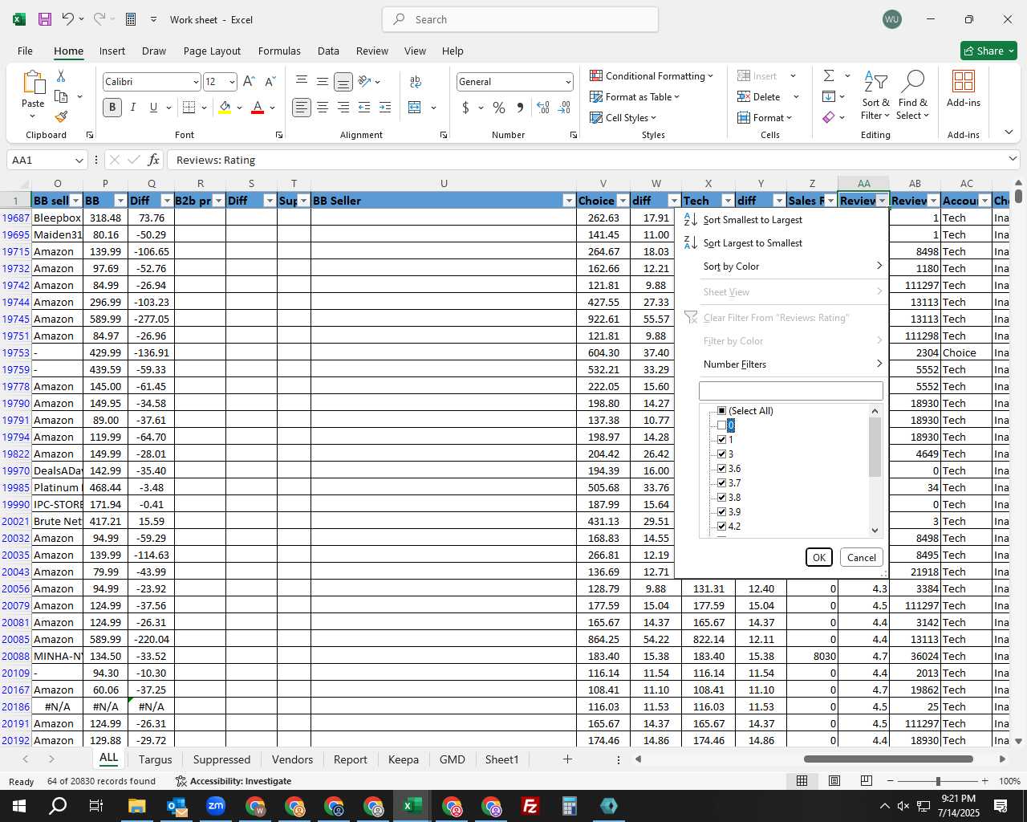Click Accessibility: Investigate in status bar
The height and width of the screenshot is (822, 1027).
(x=233, y=781)
